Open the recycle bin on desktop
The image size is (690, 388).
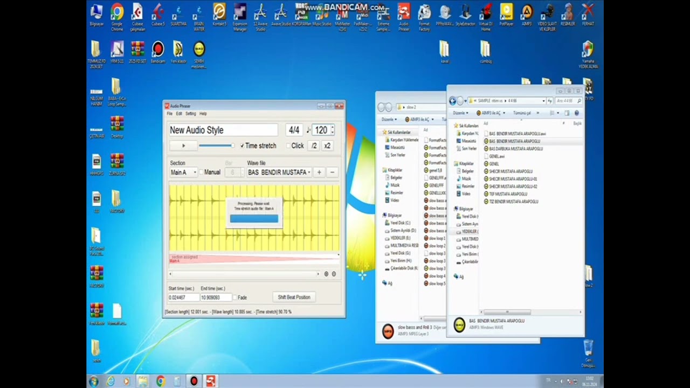[x=588, y=354]
